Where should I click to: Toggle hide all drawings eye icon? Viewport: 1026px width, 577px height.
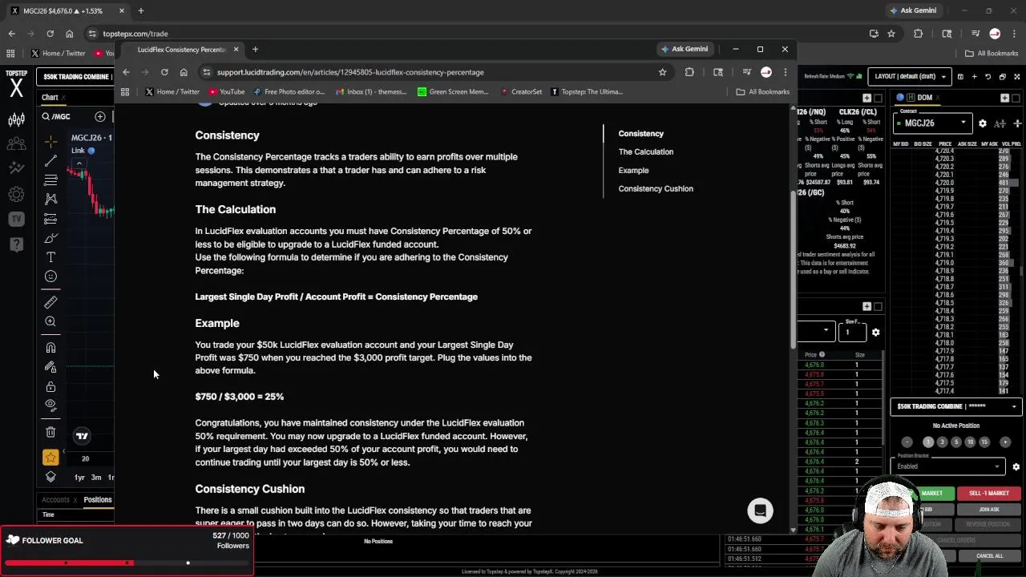click(x=50, y=405)
